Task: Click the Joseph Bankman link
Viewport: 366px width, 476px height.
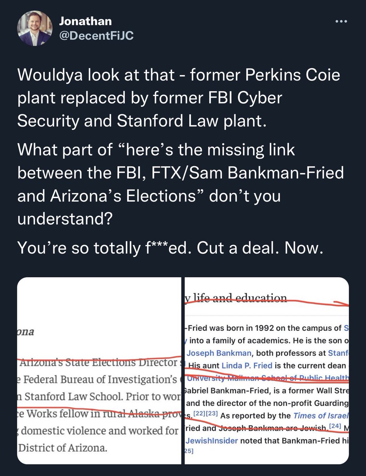Action: [212, 352]
